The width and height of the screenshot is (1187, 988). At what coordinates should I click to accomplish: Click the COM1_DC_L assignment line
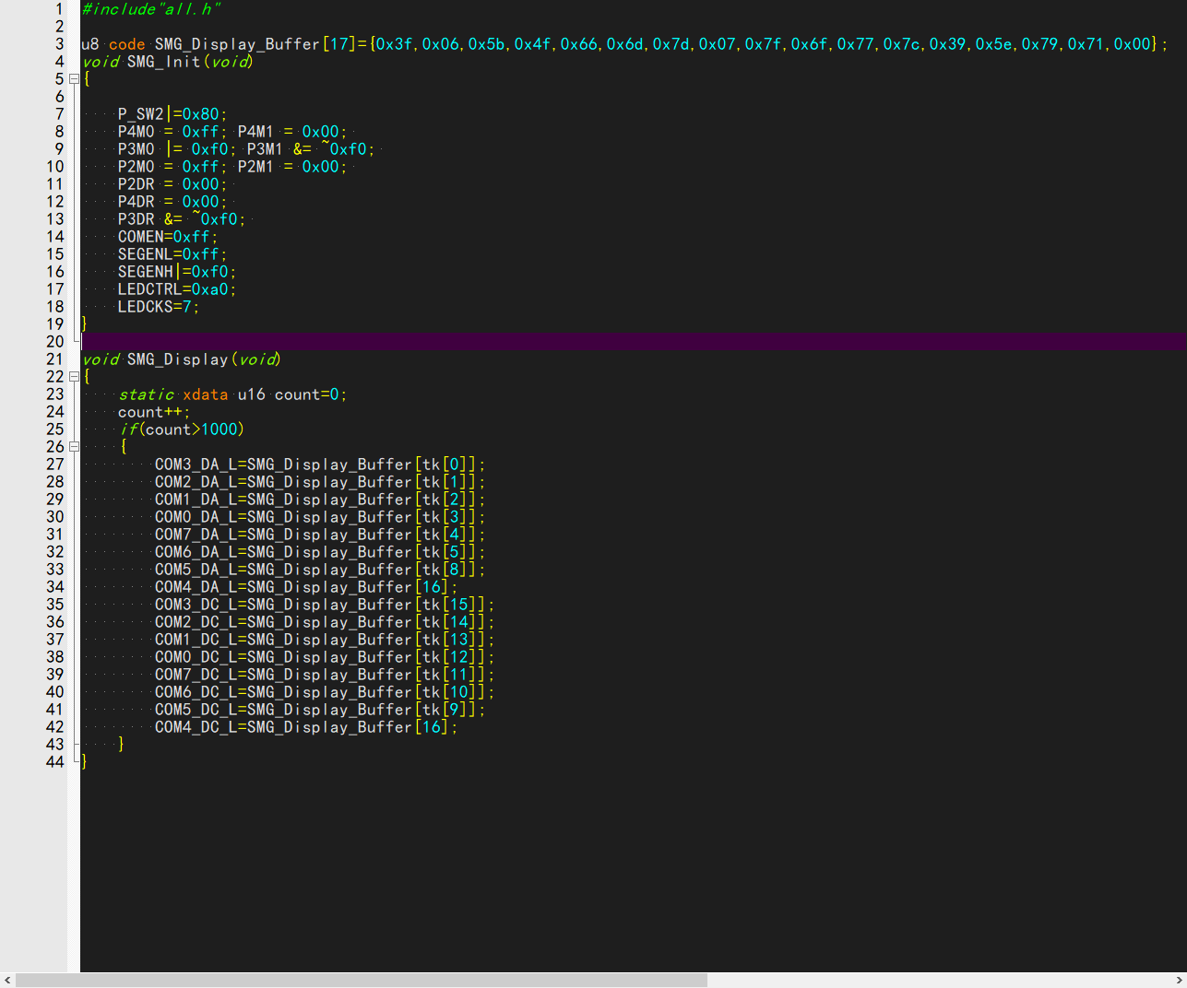point(324,640)
